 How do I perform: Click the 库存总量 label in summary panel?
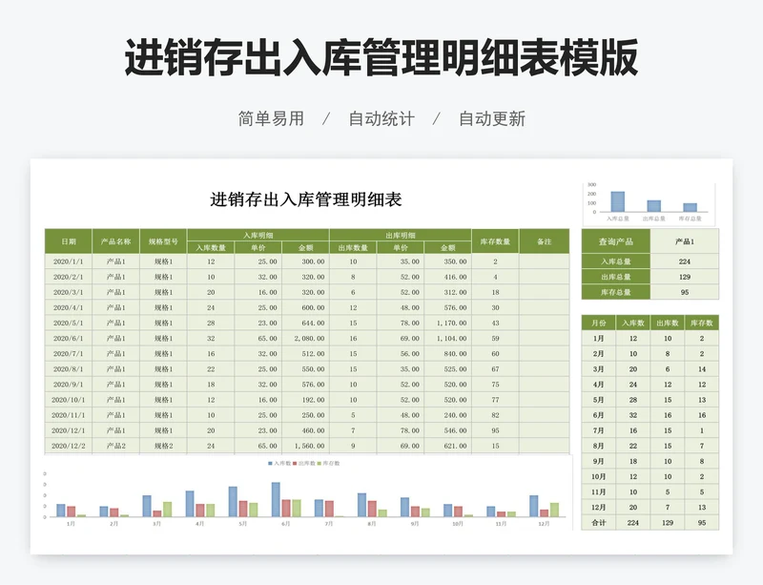615,292
